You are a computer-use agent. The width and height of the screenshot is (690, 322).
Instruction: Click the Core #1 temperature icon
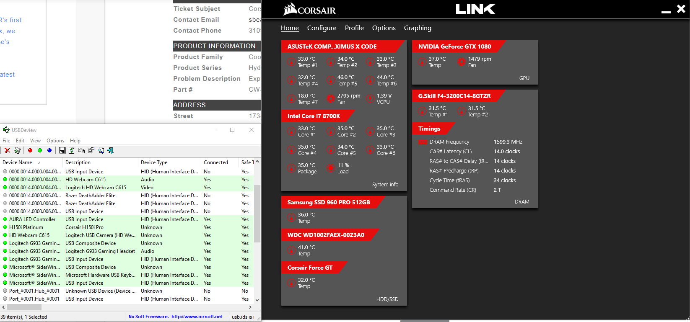point(291,131)
